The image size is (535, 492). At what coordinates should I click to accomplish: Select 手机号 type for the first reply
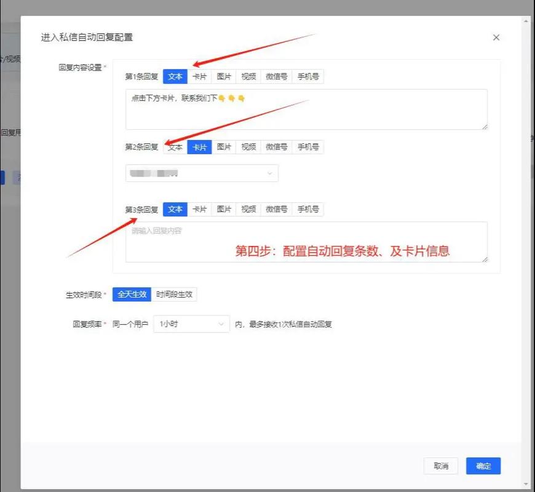307,76
